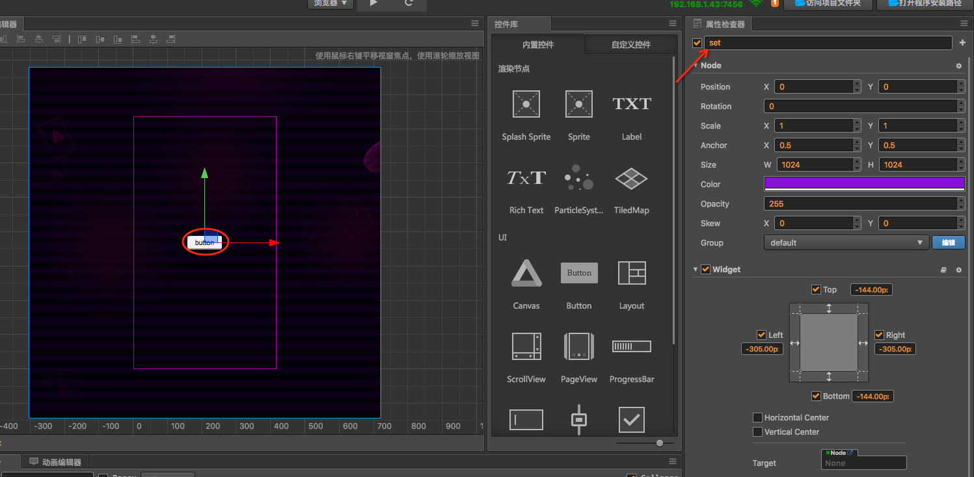The width and height of the screenshot is (974, 477).
Task: Pick the ScrollView control icon
Action: 526,346
